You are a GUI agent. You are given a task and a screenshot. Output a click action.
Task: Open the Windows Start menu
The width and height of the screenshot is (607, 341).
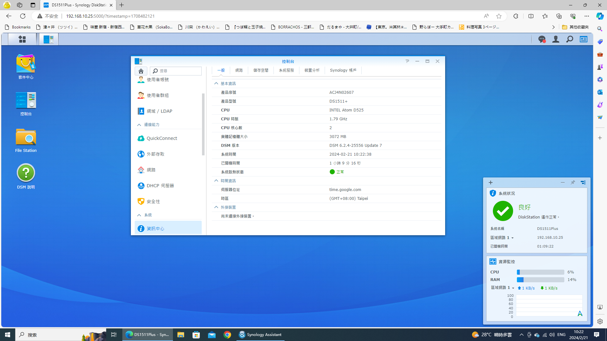click(x=8, y=335)
